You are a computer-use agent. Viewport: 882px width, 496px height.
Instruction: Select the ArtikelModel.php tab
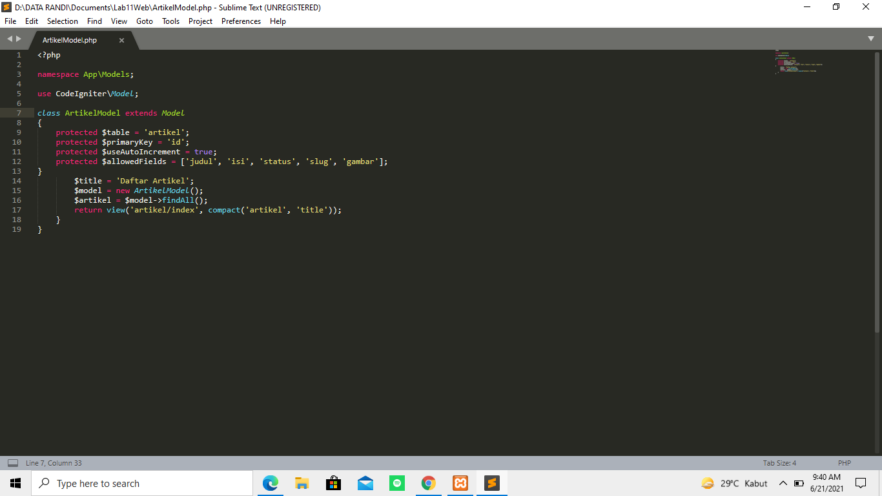pyautogui.click(x=71, y=39)
